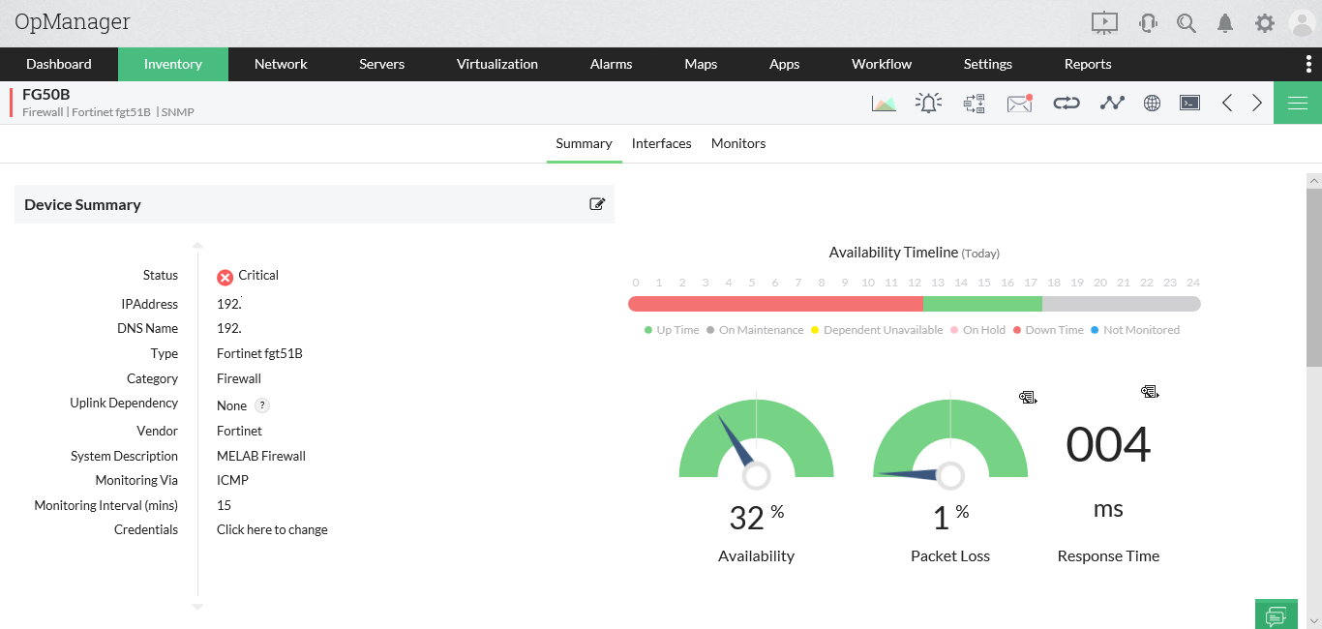This screenshot has width=1322, height=629.
Task: Open workflow actions for the firewall
Action: [x=974, y=102]
